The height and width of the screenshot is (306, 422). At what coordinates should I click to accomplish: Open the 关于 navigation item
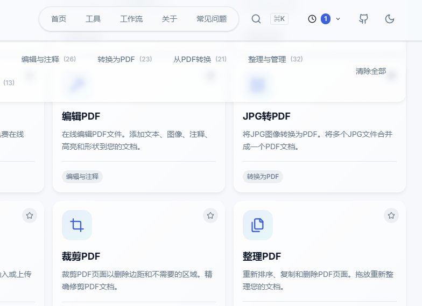170,19
